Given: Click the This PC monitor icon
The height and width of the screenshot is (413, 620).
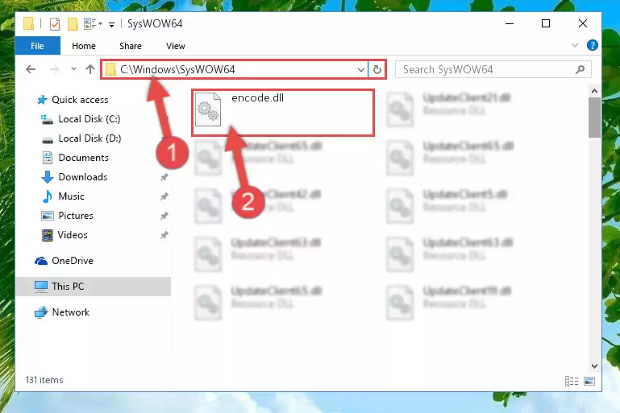Looking at the screenshot, I should pos(41,287).
